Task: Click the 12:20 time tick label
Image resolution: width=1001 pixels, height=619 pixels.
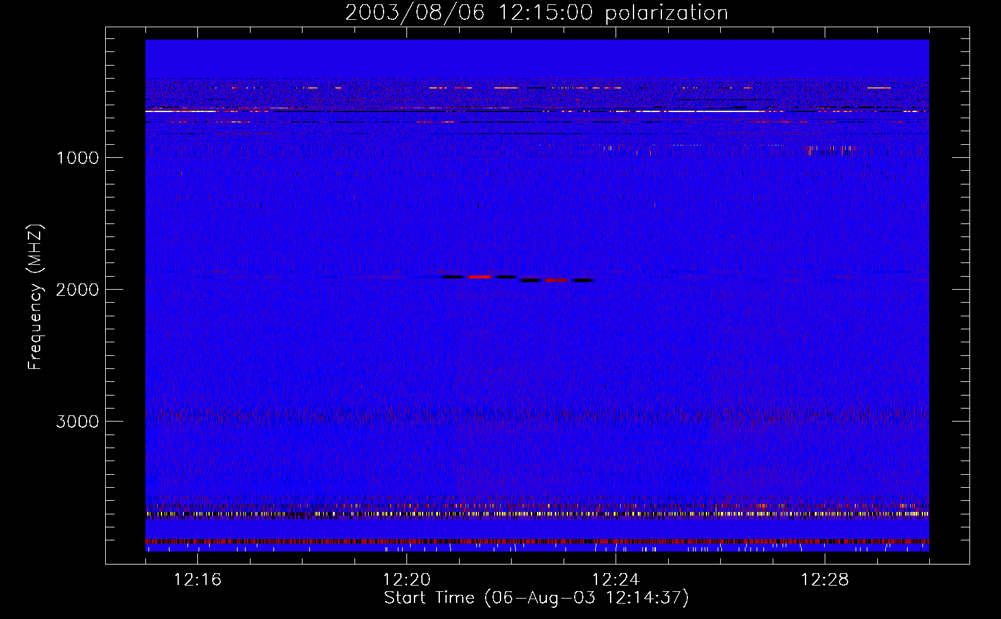Action: [x=406, y=579]
